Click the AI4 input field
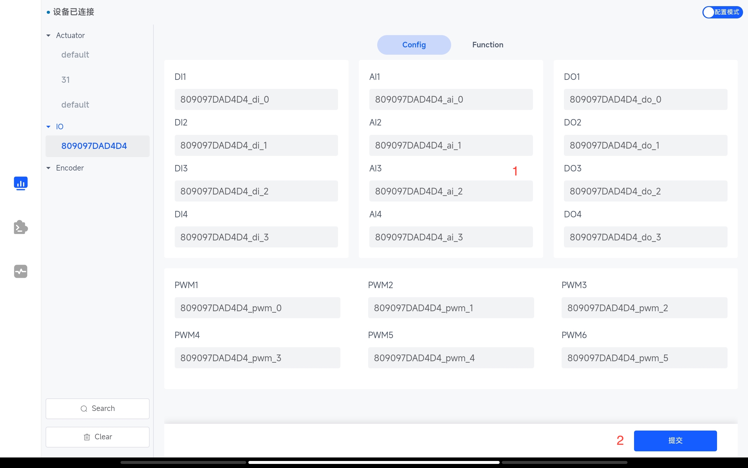 pyautogui.click(x=451, y=237)
